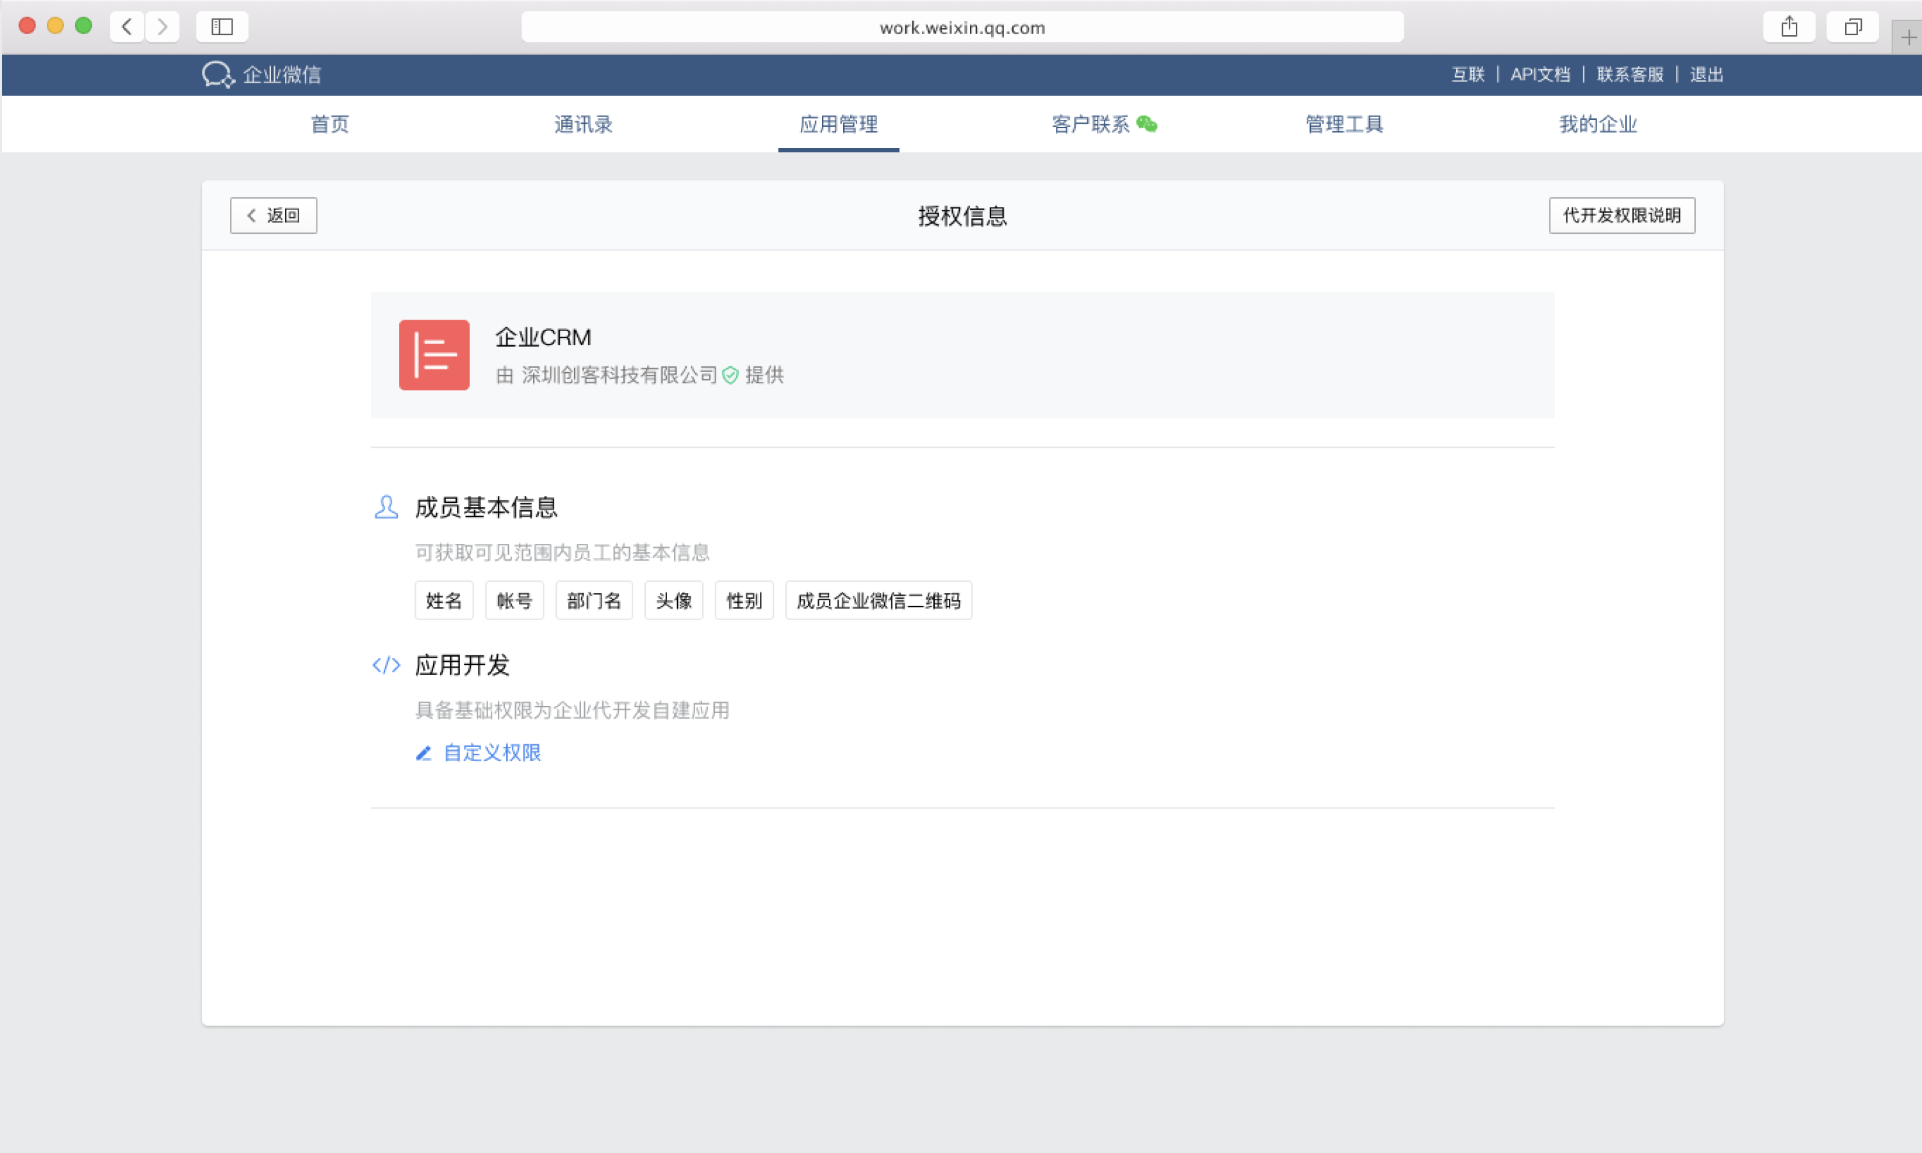Click the green WeChat icon beside 客户联系

coord(1146,124)
